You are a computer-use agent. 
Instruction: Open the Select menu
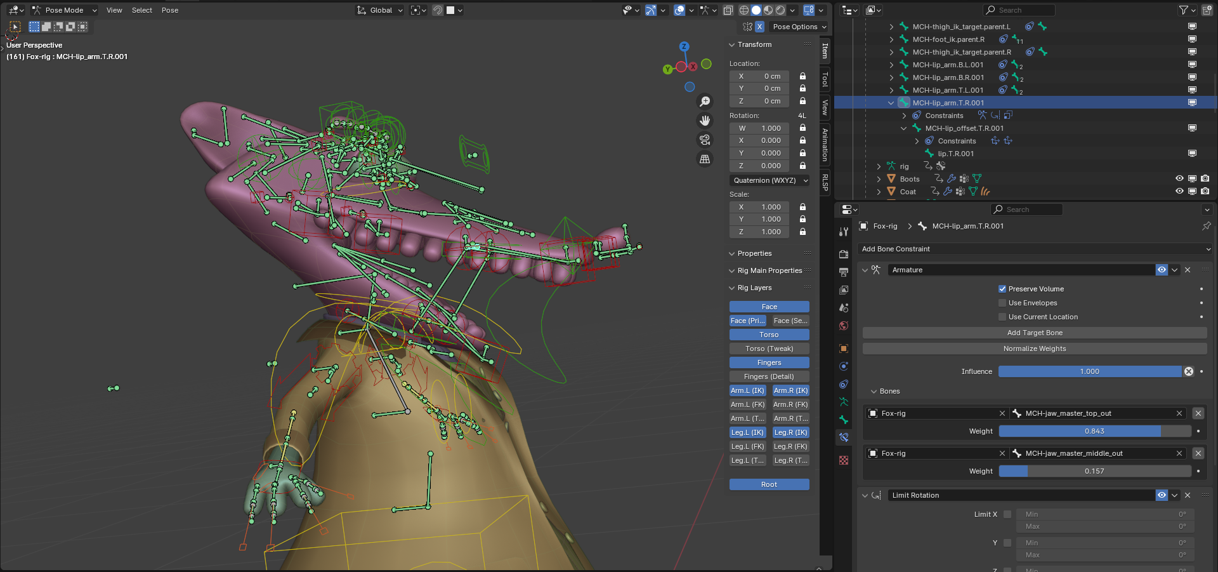[142, 10]
